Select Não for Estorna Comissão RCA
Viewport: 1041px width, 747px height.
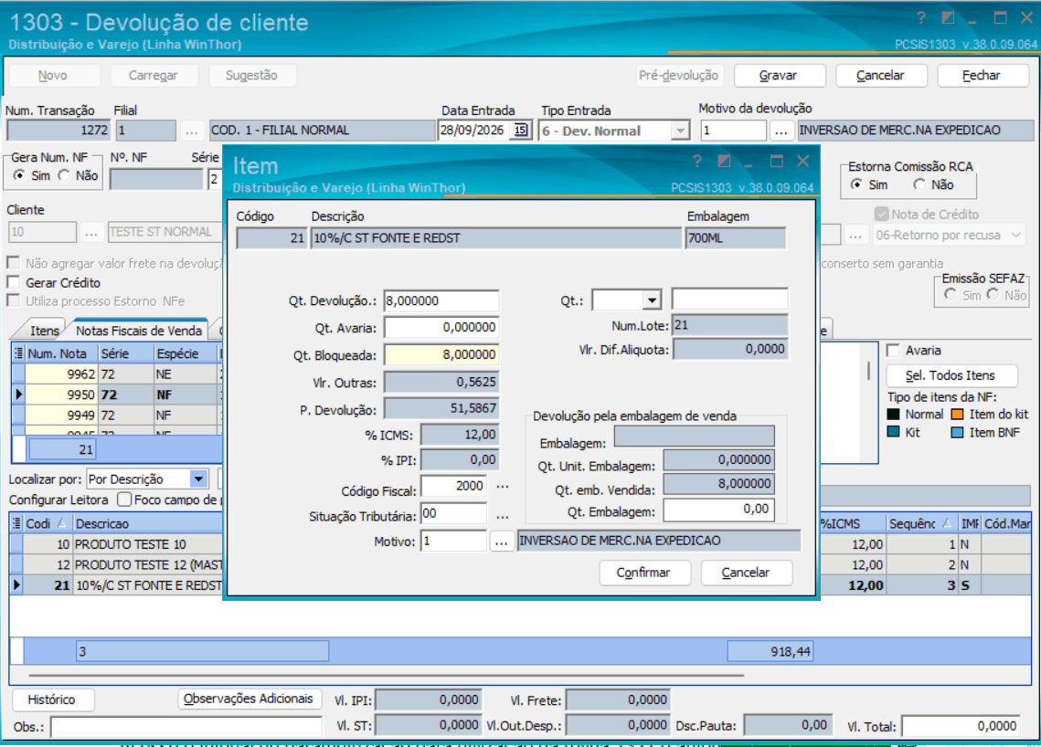(919, 184)
